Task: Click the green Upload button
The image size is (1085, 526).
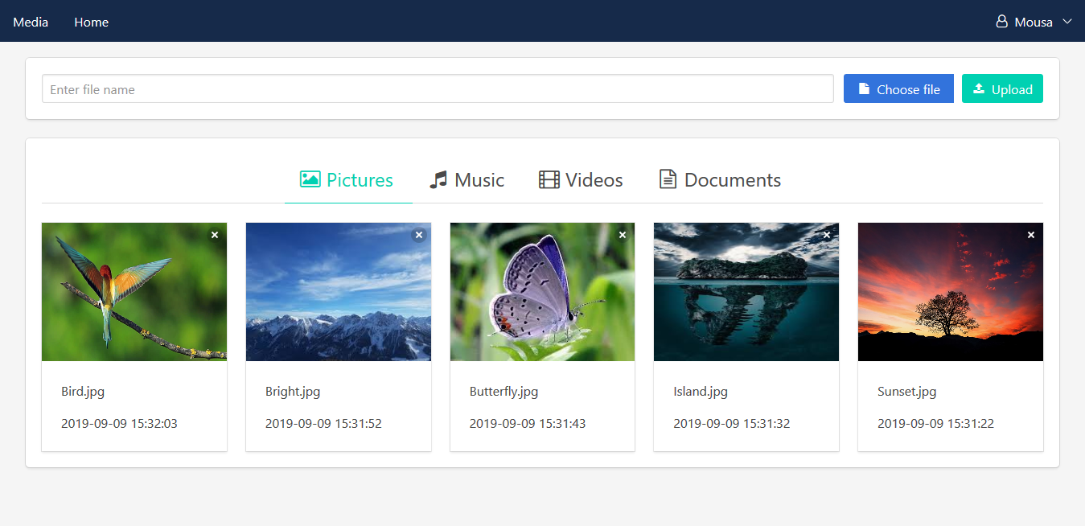Action: coord(1002,89)
